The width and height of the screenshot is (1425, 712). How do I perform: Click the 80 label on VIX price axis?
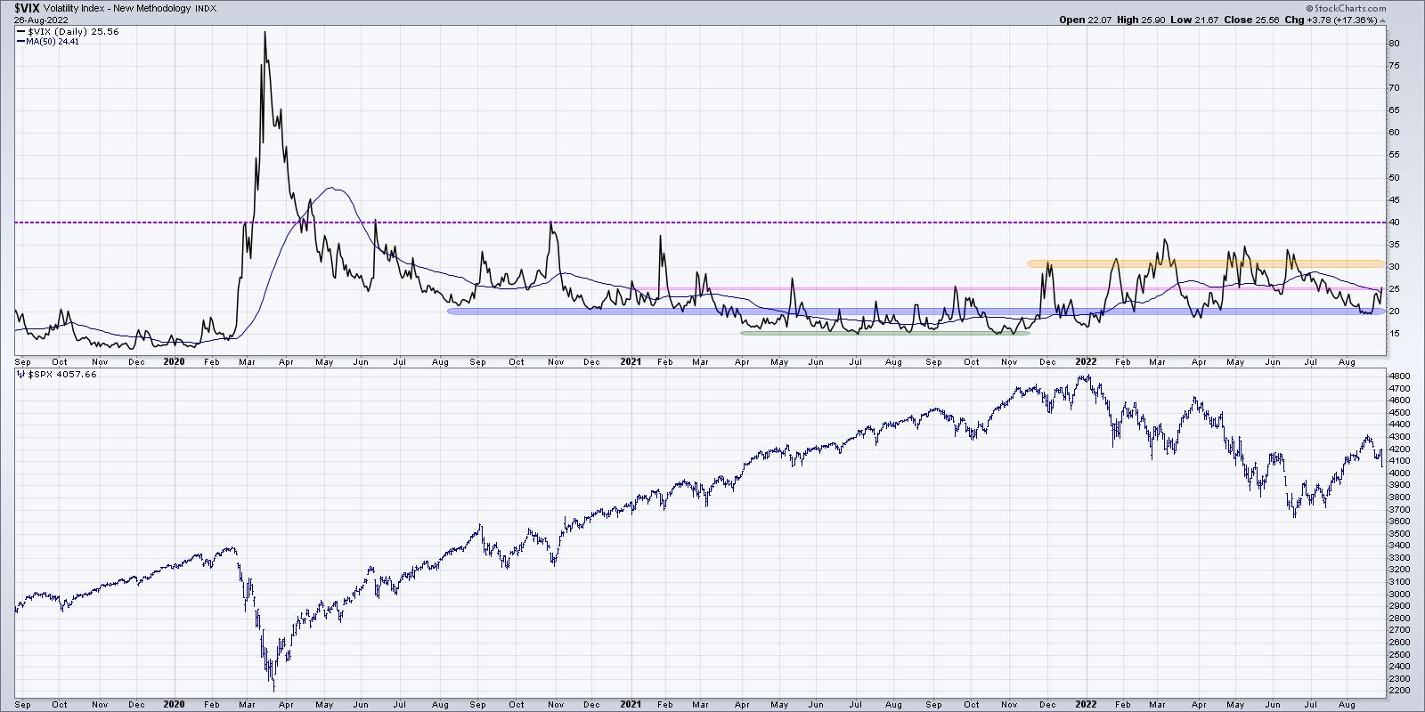pyautogui.click(x=1395, y=44)
